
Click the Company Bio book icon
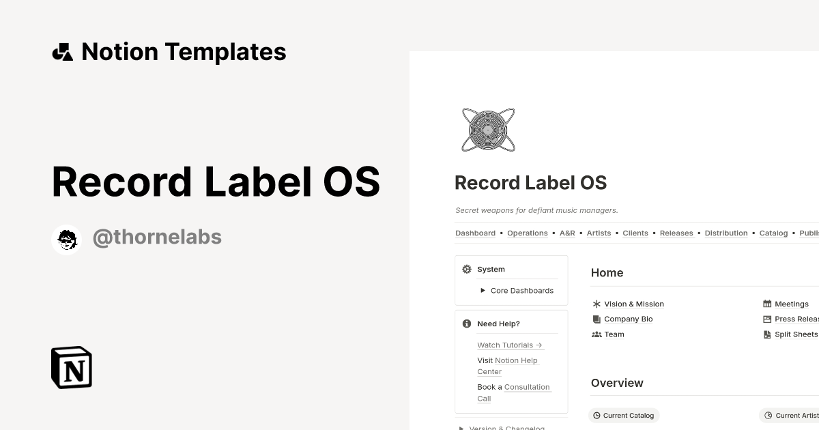tap(596, 319)
